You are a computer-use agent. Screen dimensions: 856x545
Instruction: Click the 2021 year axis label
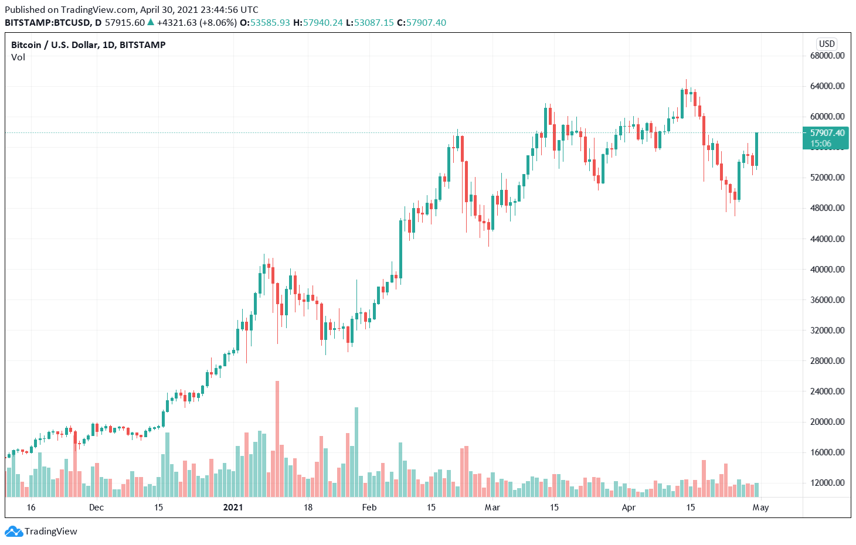point(233,507)
